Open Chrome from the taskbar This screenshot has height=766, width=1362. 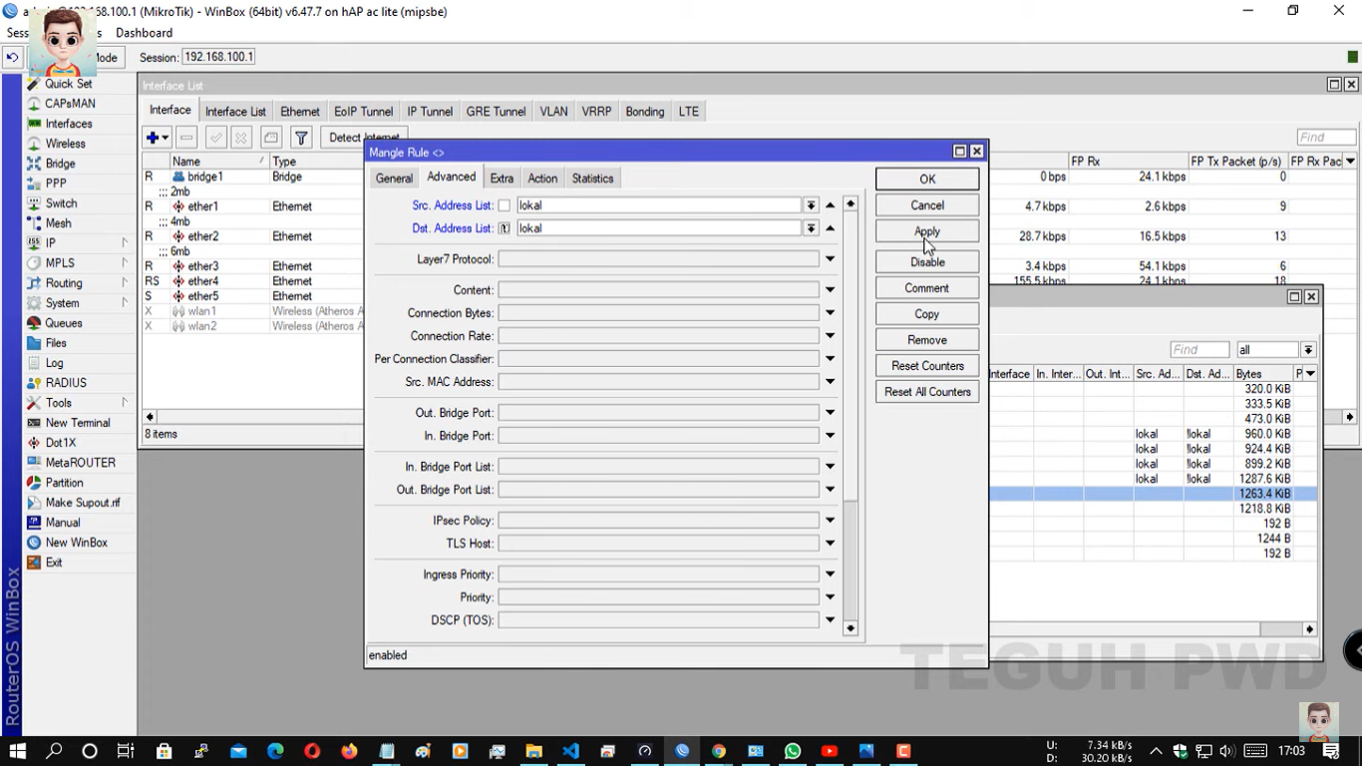(718, 751)
